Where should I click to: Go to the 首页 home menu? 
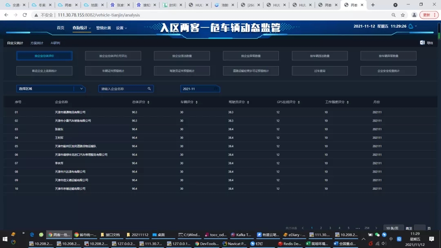pyautogui.click(x=60, y=28)
